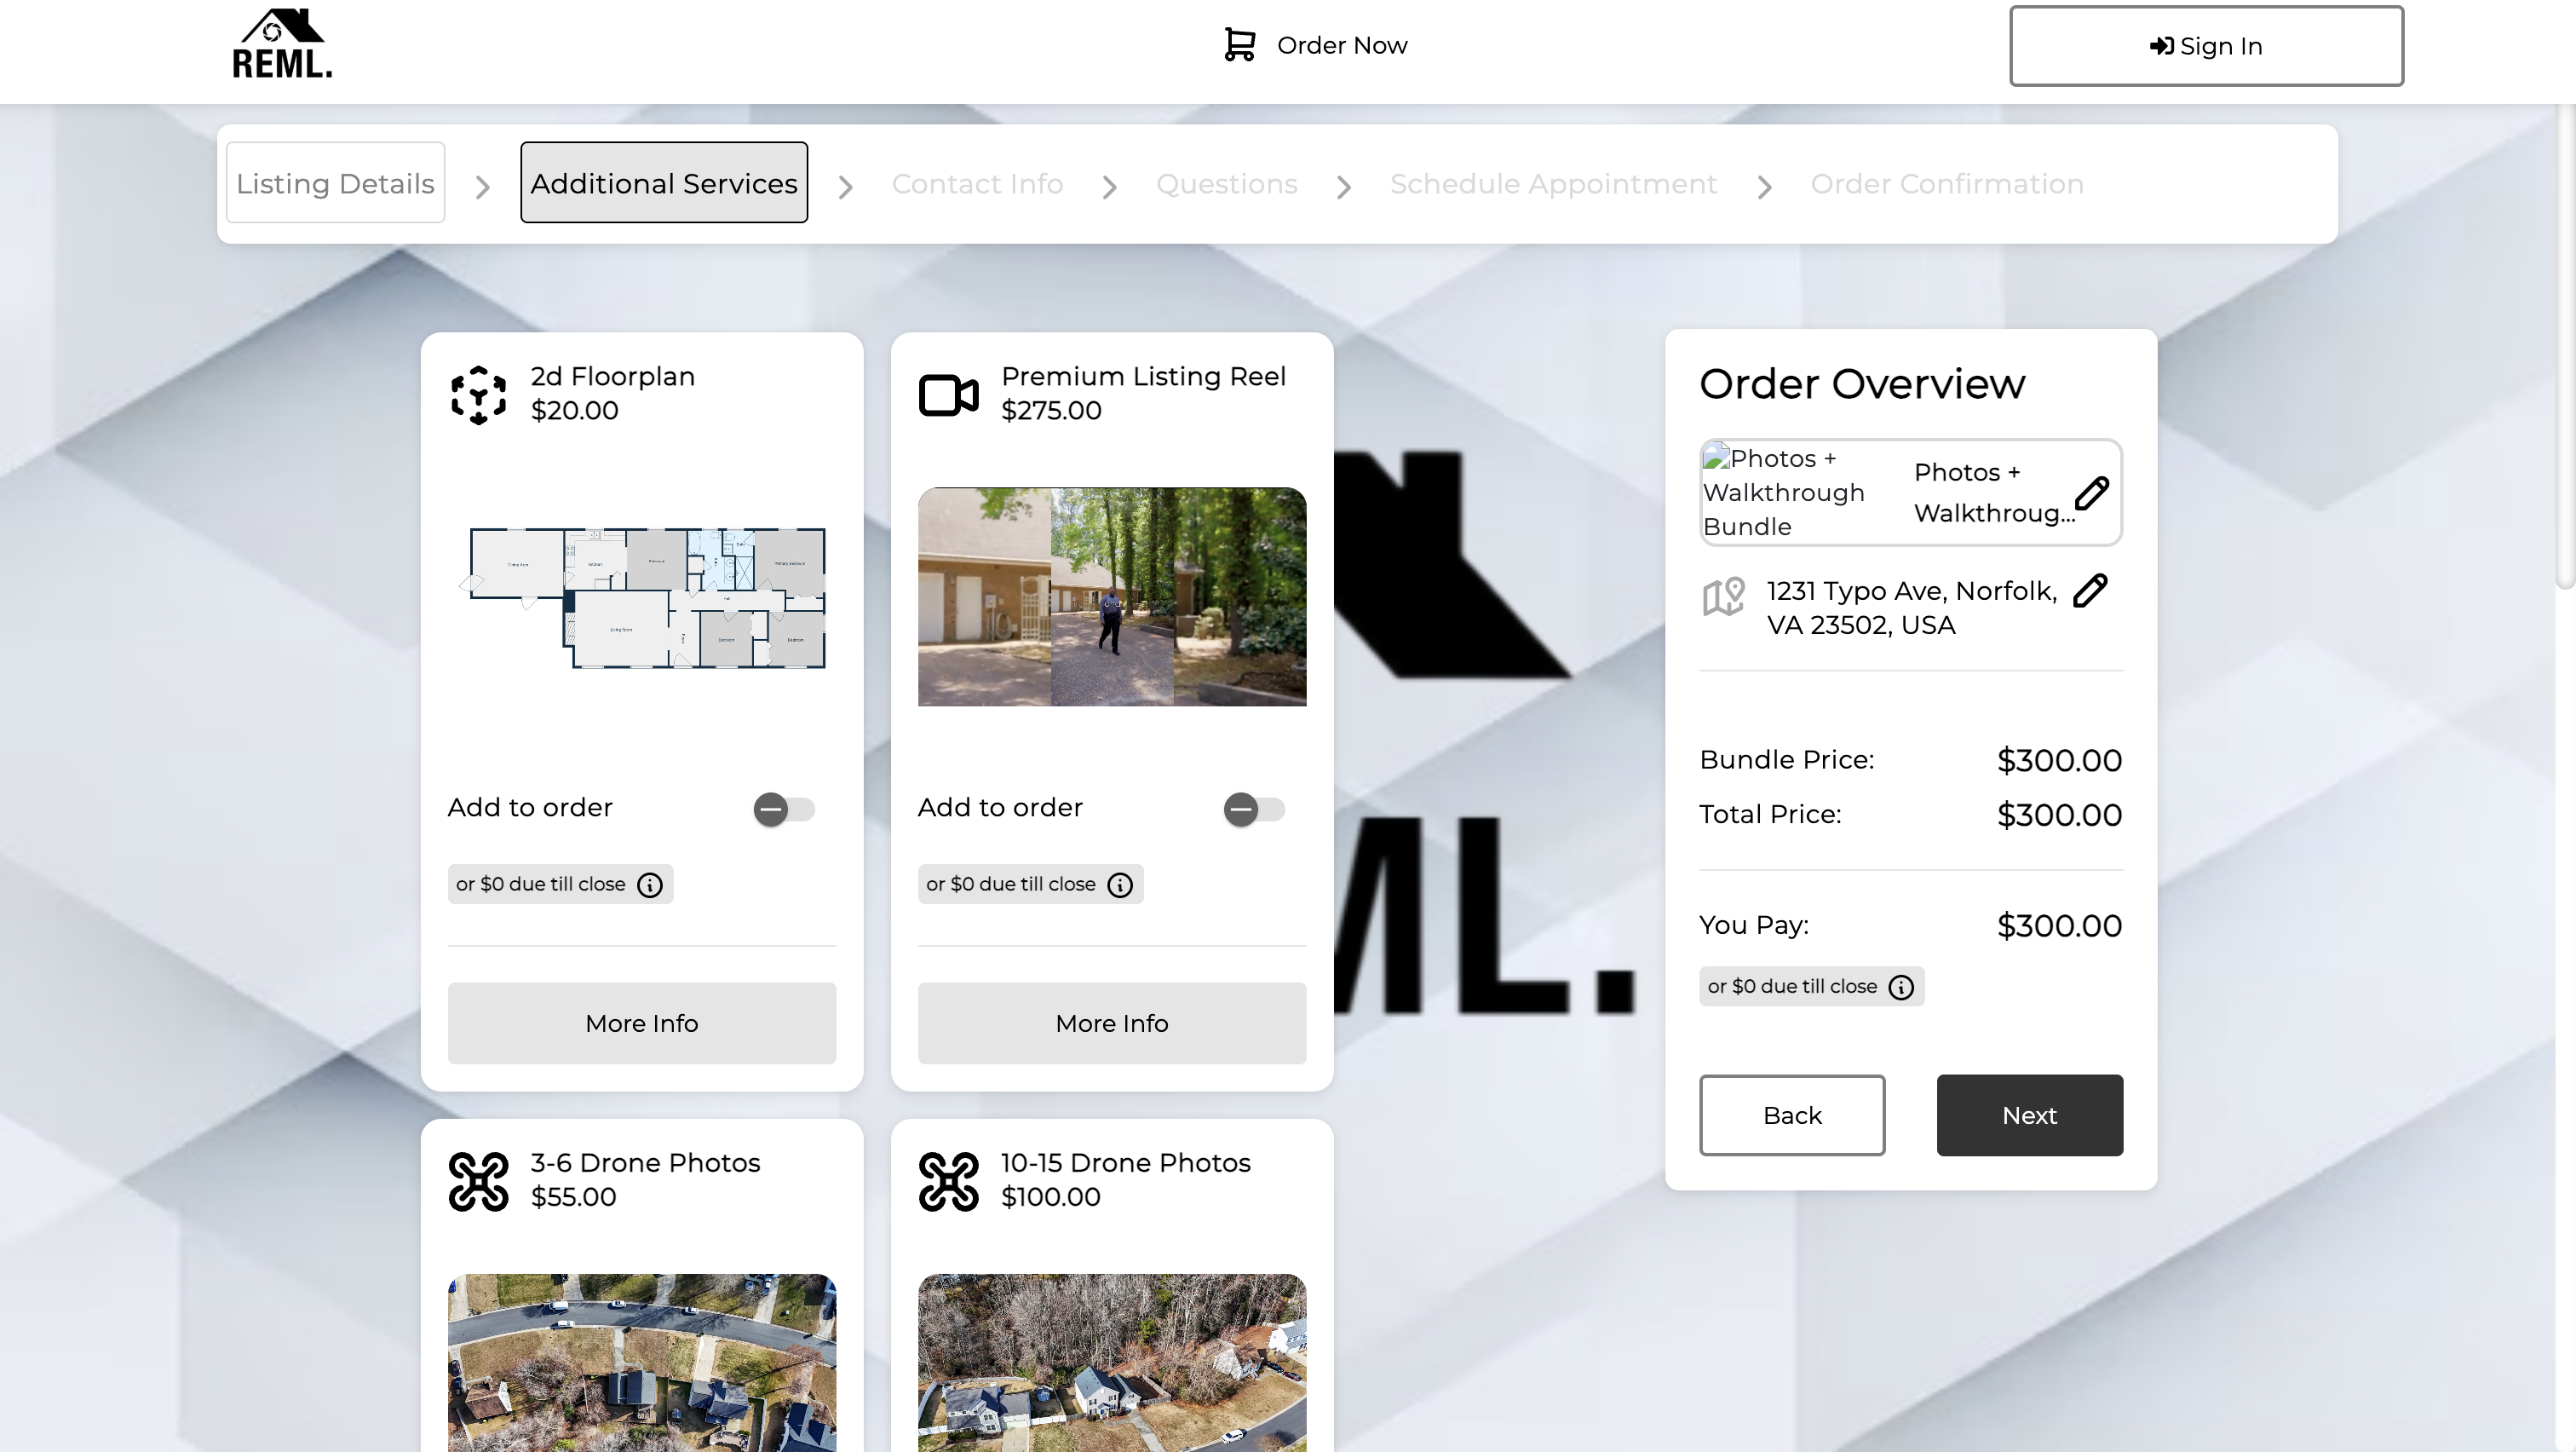Click chevron after Contact Info
This screenshot has width=2576, height=1452.
(1109, 187)
